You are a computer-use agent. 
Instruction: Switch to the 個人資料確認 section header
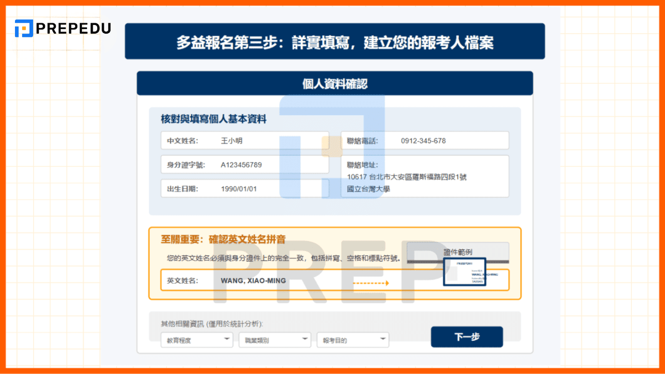click(335, 83)
